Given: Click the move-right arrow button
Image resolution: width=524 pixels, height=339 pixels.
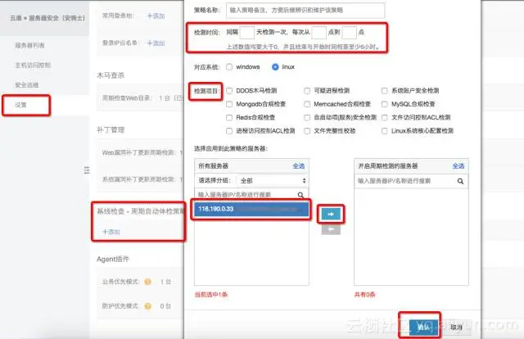Looking at the screenshot, I should pyautogui.click(x=331, y=214).
